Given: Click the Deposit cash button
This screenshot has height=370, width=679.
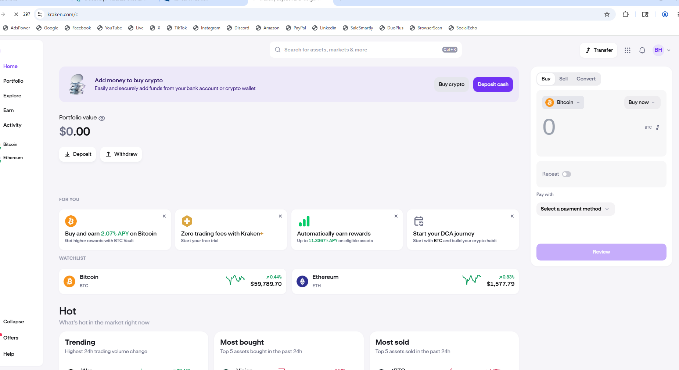Looking at the screenshot, I should (493, 85).
